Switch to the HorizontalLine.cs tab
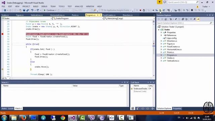 [x=57, y=15]
